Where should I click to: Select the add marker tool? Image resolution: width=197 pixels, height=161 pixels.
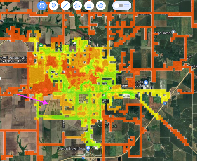point(54,6)
